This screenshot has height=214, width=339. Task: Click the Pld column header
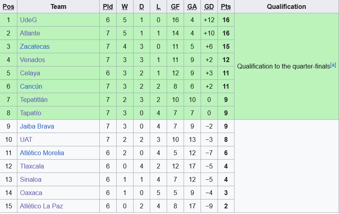[108, 6]
